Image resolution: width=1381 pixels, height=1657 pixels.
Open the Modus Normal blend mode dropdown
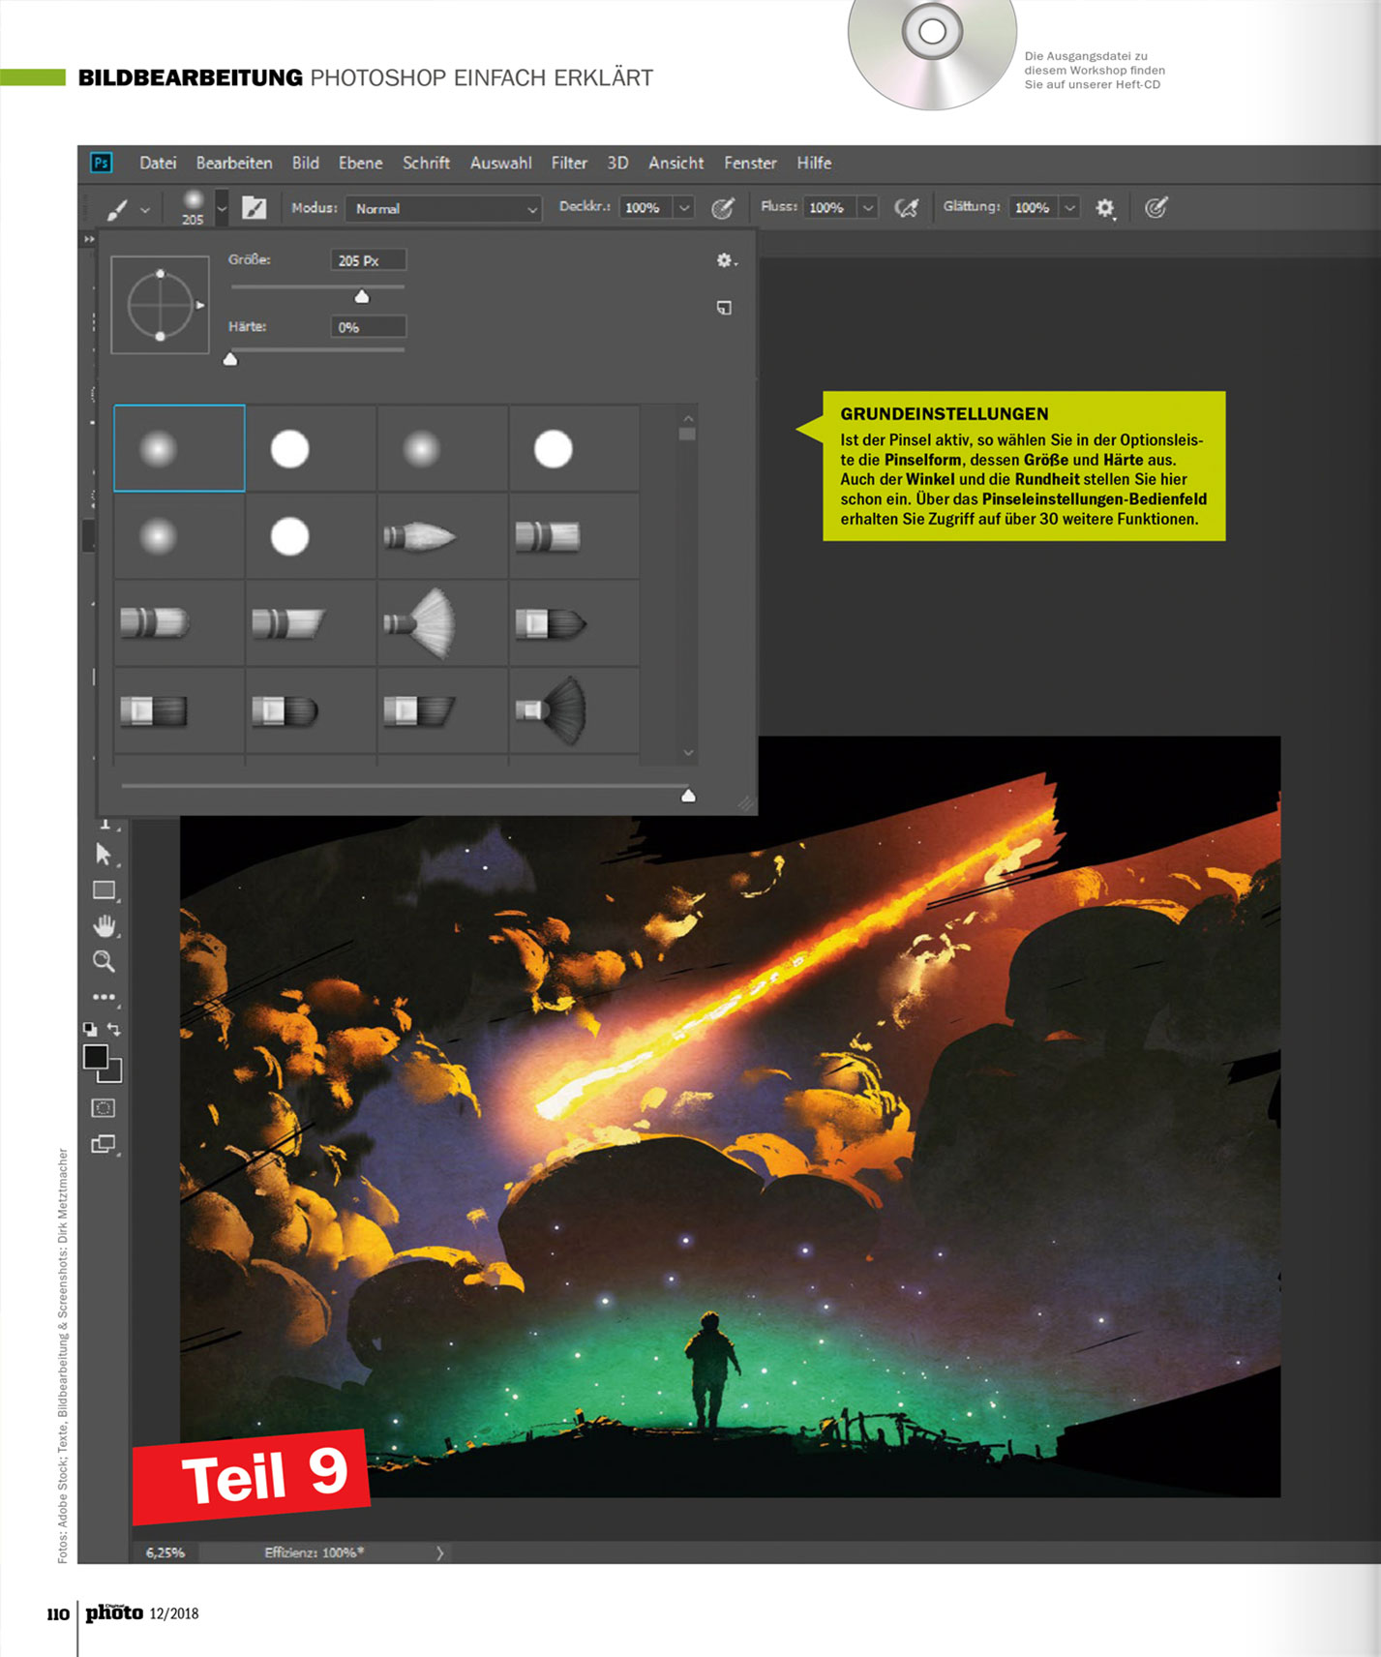coord(443,208)
